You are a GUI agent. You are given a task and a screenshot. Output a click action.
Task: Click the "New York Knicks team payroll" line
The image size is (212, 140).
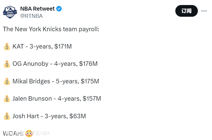pos(51,29)
